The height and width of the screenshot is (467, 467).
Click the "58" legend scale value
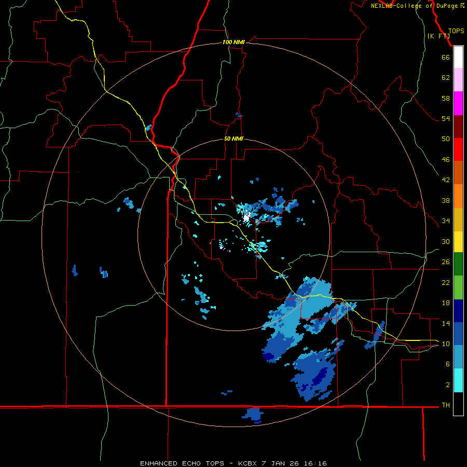coord(446,98)
